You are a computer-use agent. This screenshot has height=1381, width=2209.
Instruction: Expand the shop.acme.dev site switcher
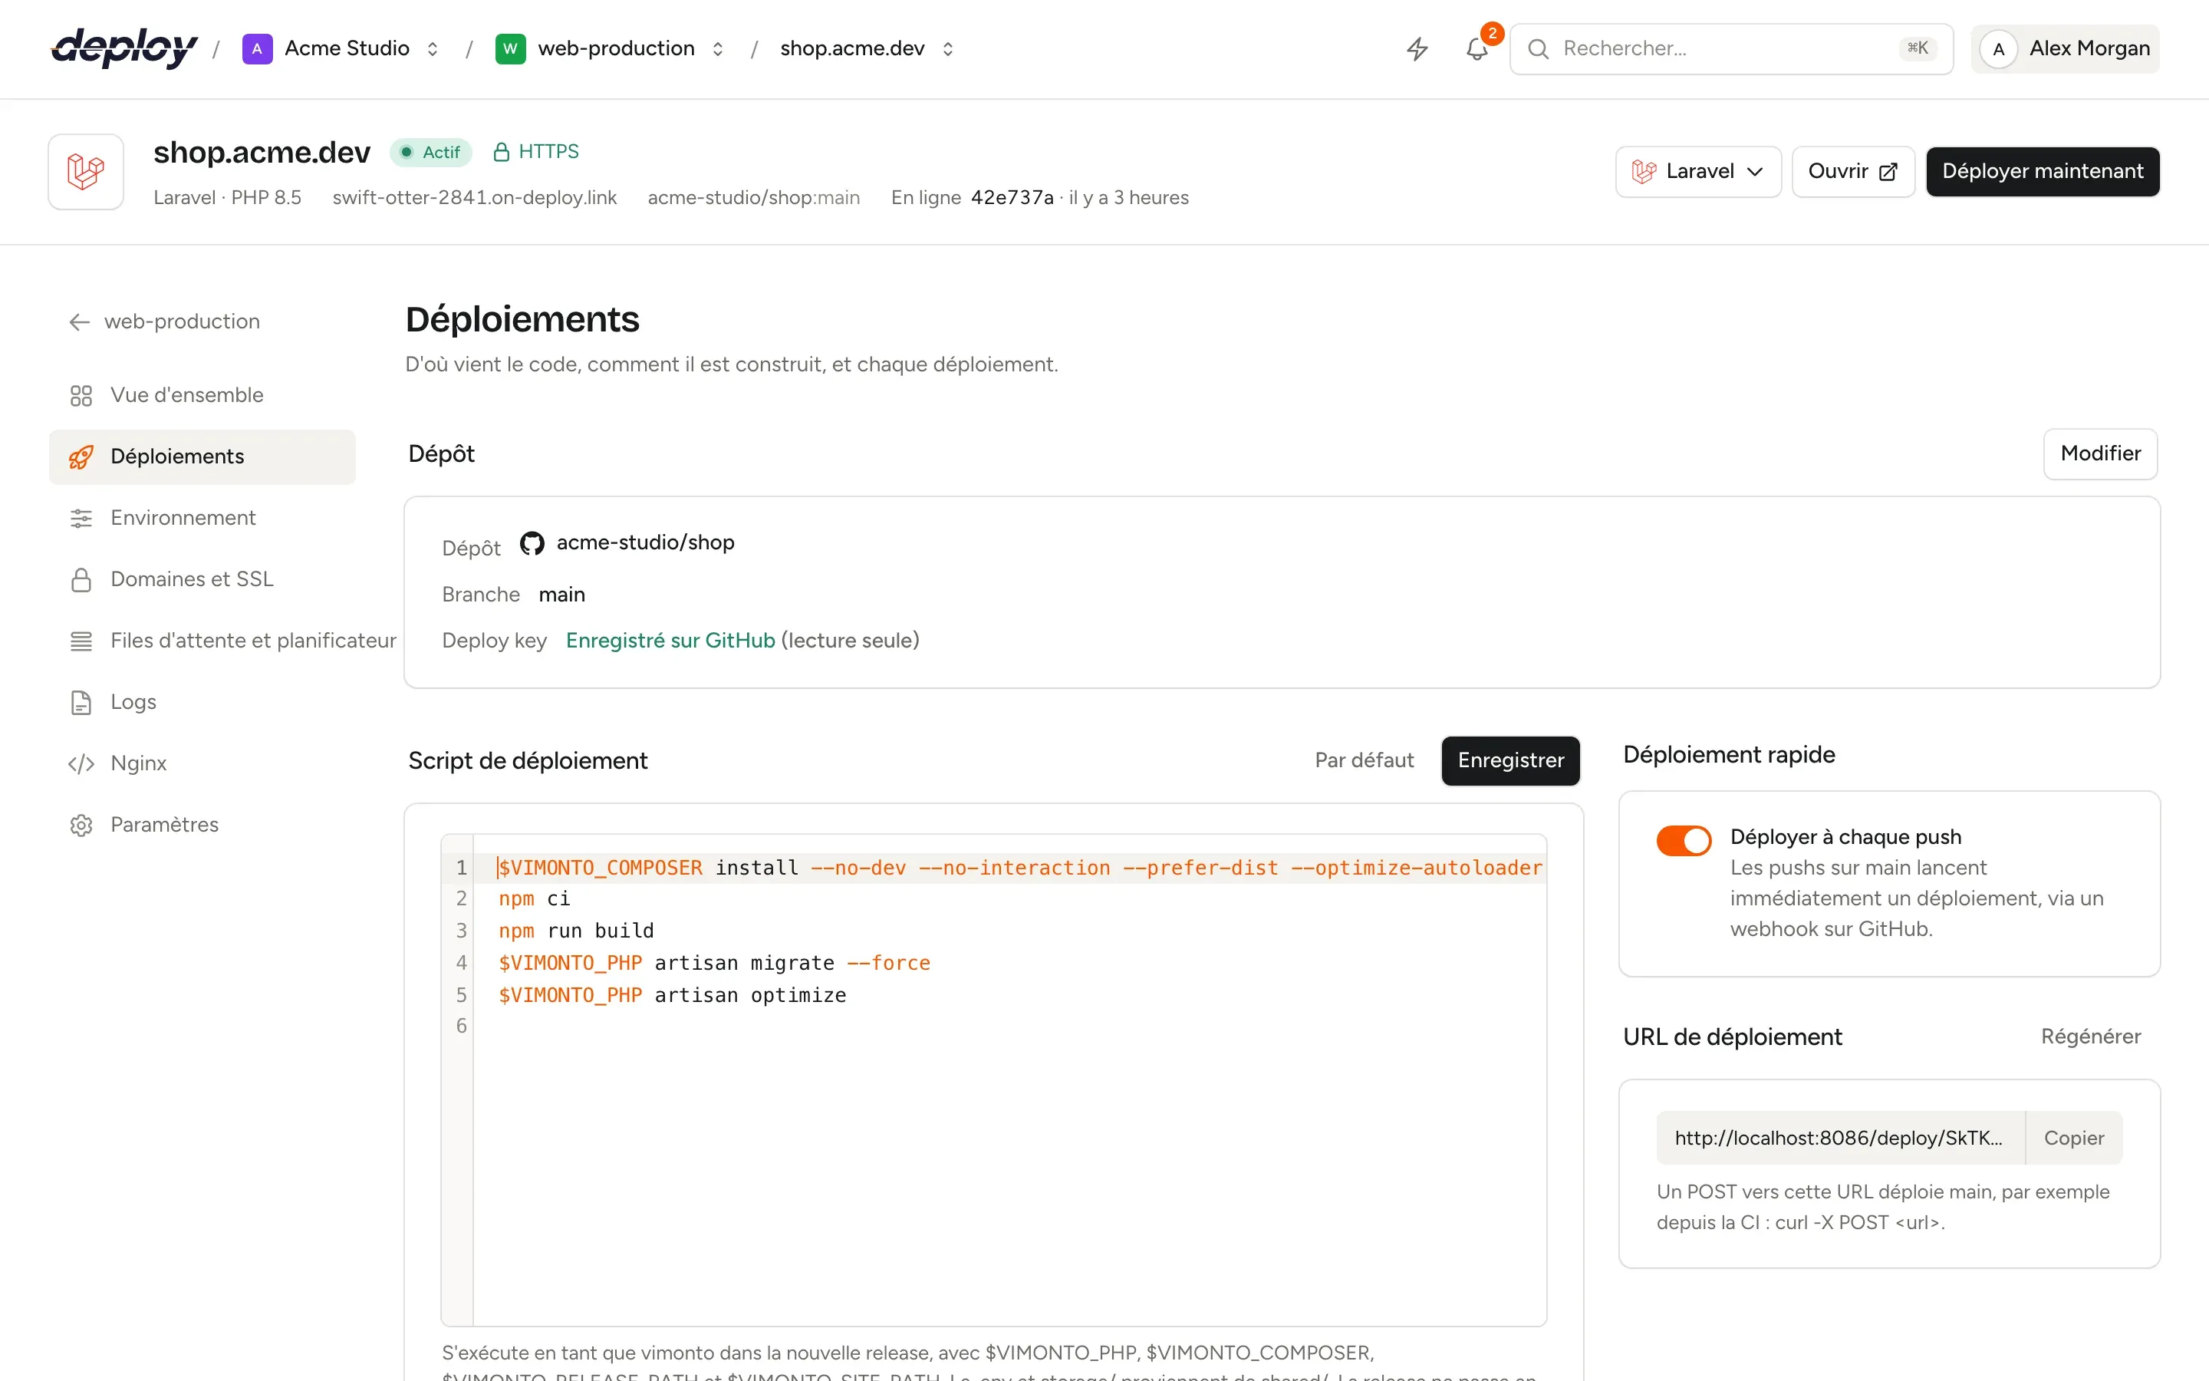(x=947, y=48)
